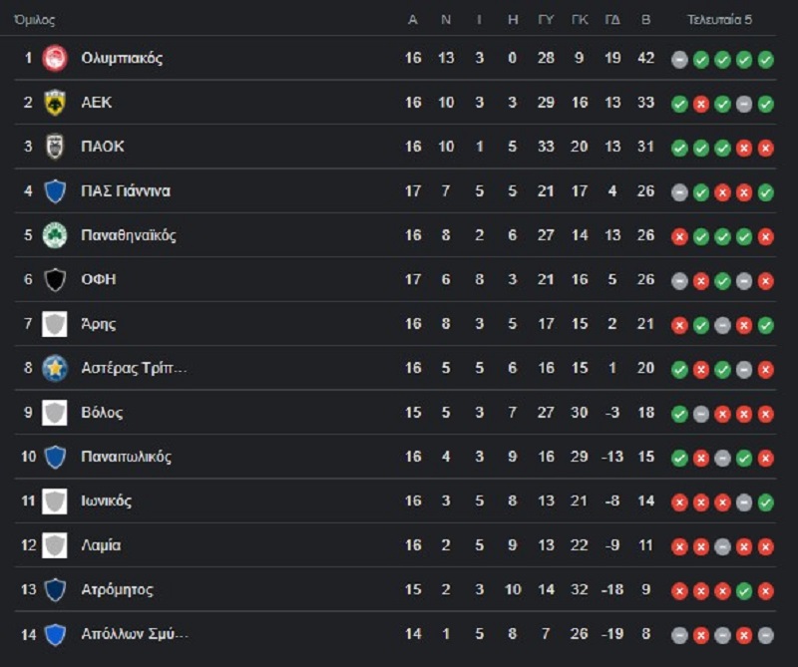Click Βόλος's first green win icon
This screenshot has width=798, height=667.
tap(679, 414)
